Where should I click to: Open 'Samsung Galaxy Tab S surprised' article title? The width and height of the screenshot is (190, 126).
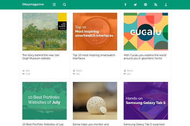pos(144,124)
